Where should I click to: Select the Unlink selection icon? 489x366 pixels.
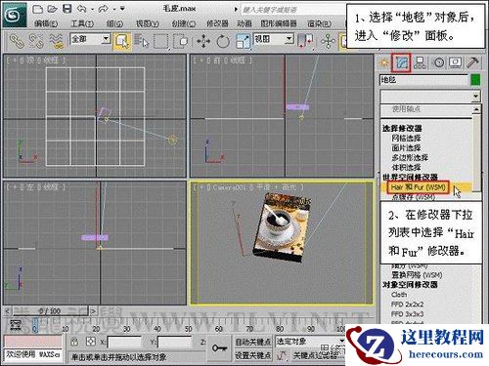pos(36,41)
